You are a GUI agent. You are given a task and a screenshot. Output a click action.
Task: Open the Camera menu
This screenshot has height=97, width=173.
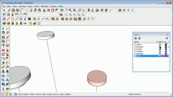point(22,6)
